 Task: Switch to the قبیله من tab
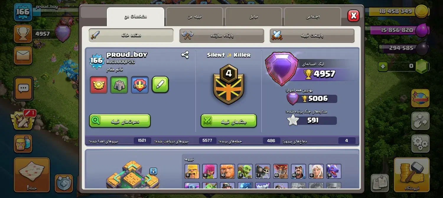194,17
